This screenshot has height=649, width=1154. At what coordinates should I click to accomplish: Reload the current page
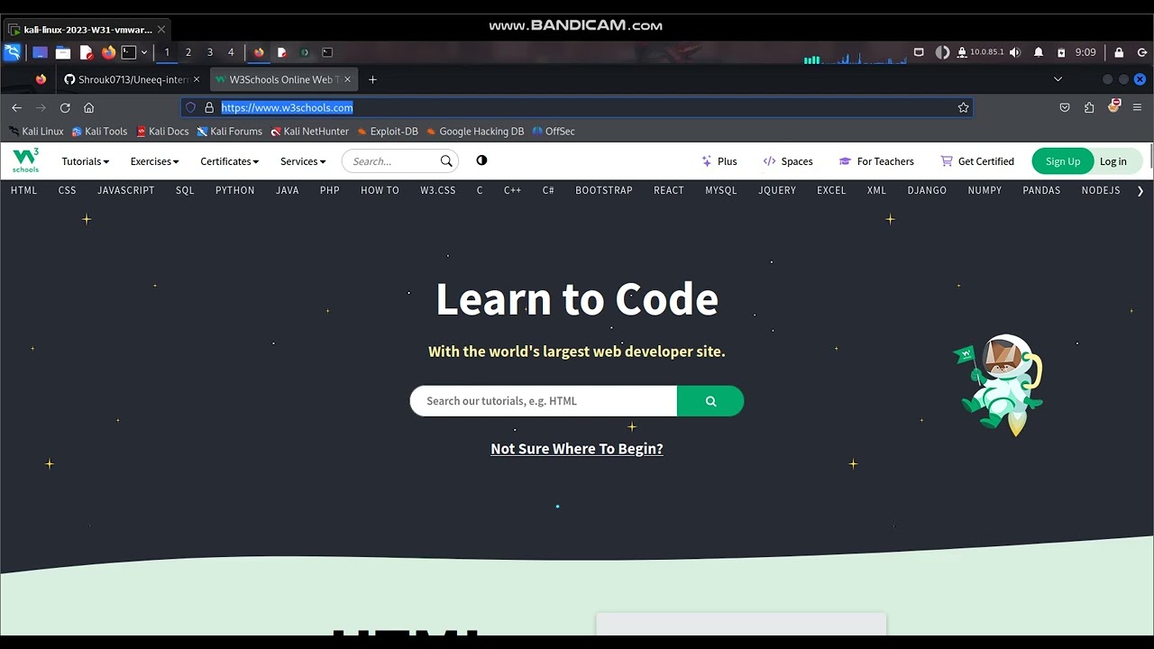coord(65,107)
